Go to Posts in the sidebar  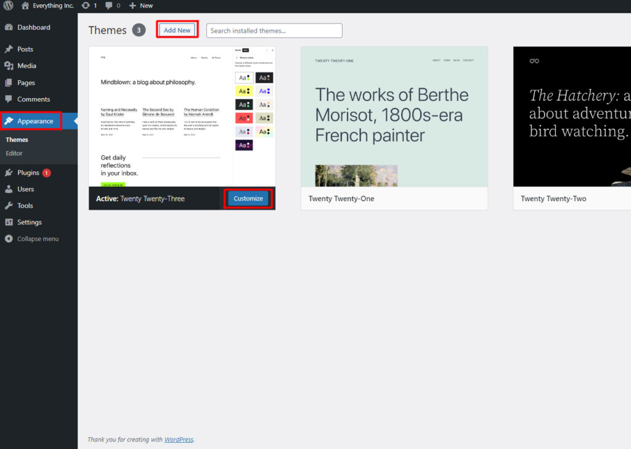pyautogui.click(x=25, y=49)
